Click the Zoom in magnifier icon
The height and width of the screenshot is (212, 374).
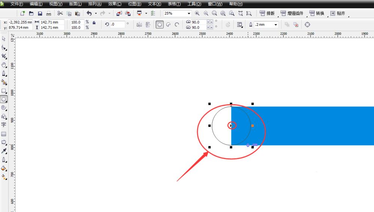pyautogui.click(x=197, y=13)
